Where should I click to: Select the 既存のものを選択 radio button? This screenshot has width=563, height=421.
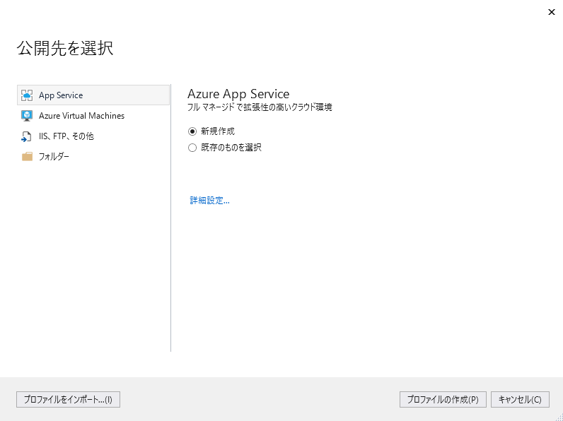click(x=192, y=148)
